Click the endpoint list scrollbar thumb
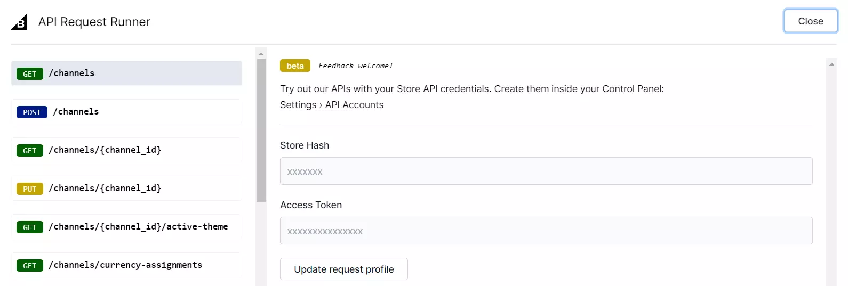Image resolution: width=848 pixels, height=286 pixels. point(261,130)
